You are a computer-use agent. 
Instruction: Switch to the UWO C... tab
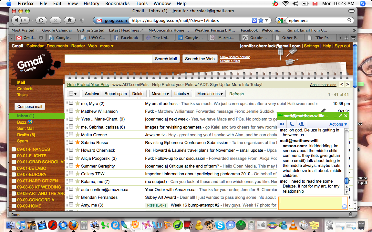(x=94, y=38)
